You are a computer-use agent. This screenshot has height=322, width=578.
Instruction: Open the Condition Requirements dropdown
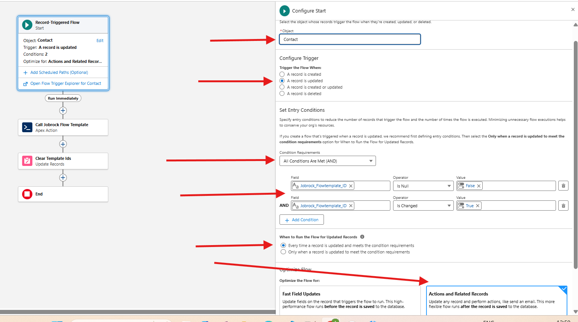click(x=327, y=161)
